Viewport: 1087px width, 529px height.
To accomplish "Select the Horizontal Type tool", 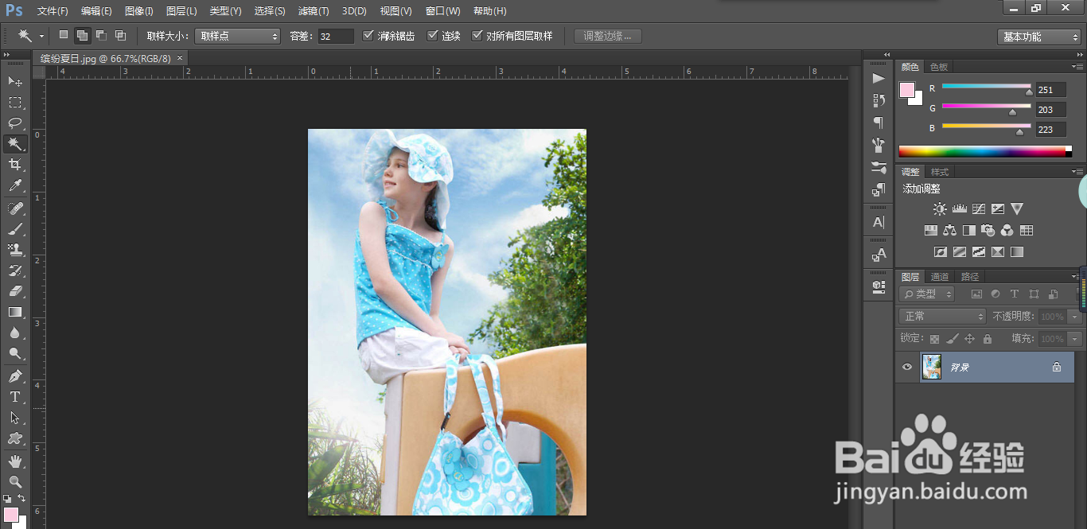I will (x=15, y=397).
